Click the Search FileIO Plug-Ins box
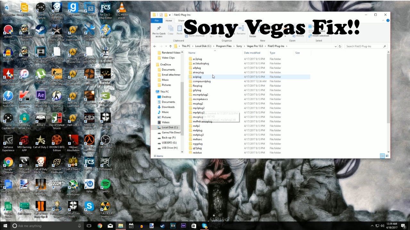410x230 pixels. (366, 46)
